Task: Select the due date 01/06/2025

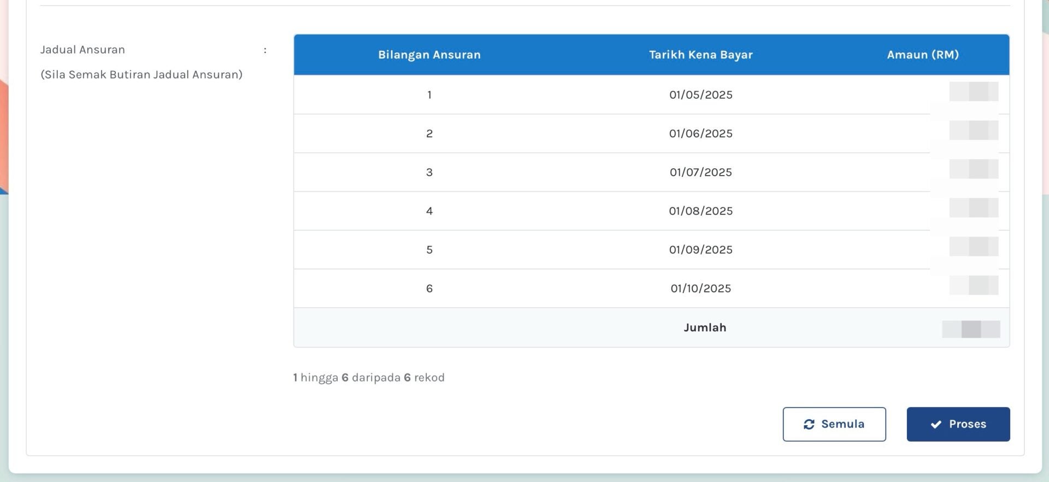Action: pos(700,133)
